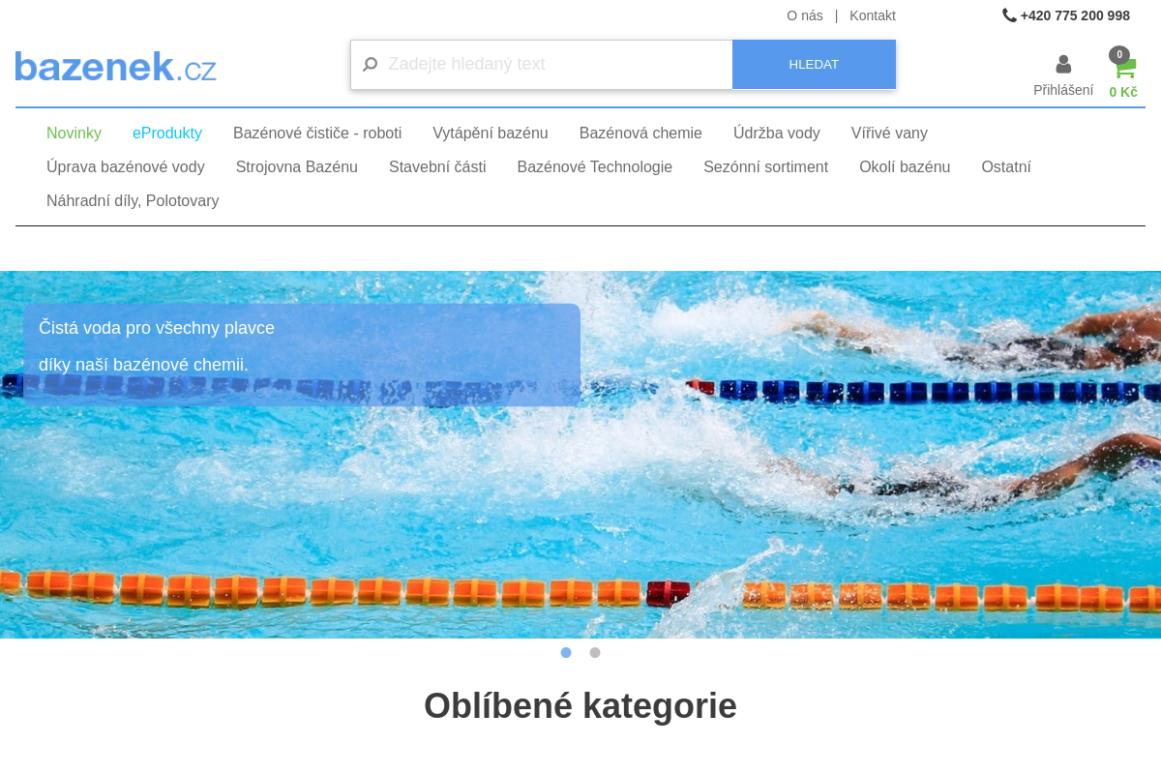Open the Novinky menu item

74,134
